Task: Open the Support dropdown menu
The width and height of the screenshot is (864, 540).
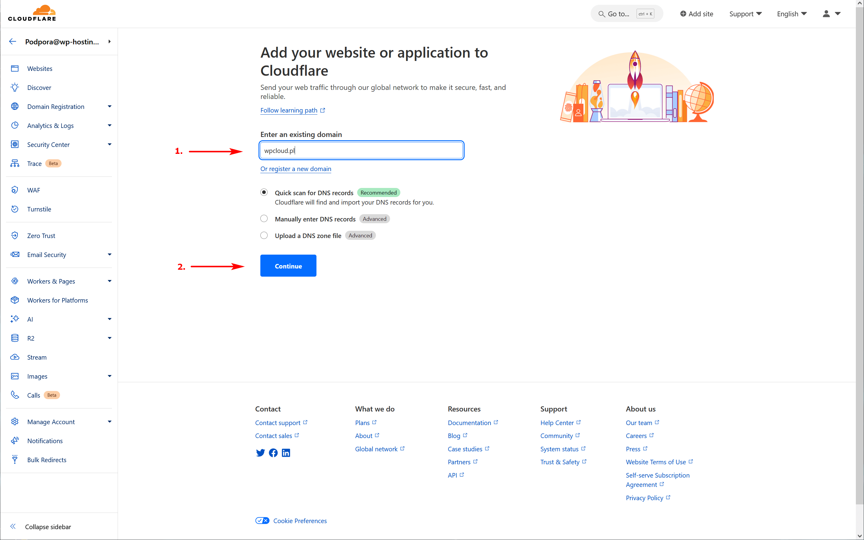Action: [x=745, y=14]
